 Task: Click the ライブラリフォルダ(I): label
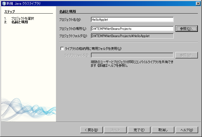77,55
